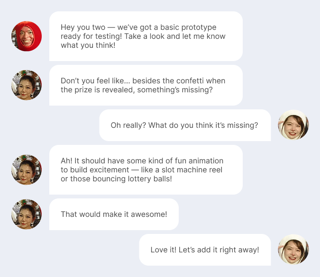The width and height of the screenshot is (320, 277).
Task: Click the "What do you think it's missing?" bubble
Action: [x=184, y=125]
